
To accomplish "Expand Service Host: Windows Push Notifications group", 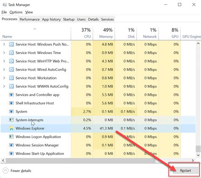I will [x=4, y=44].
